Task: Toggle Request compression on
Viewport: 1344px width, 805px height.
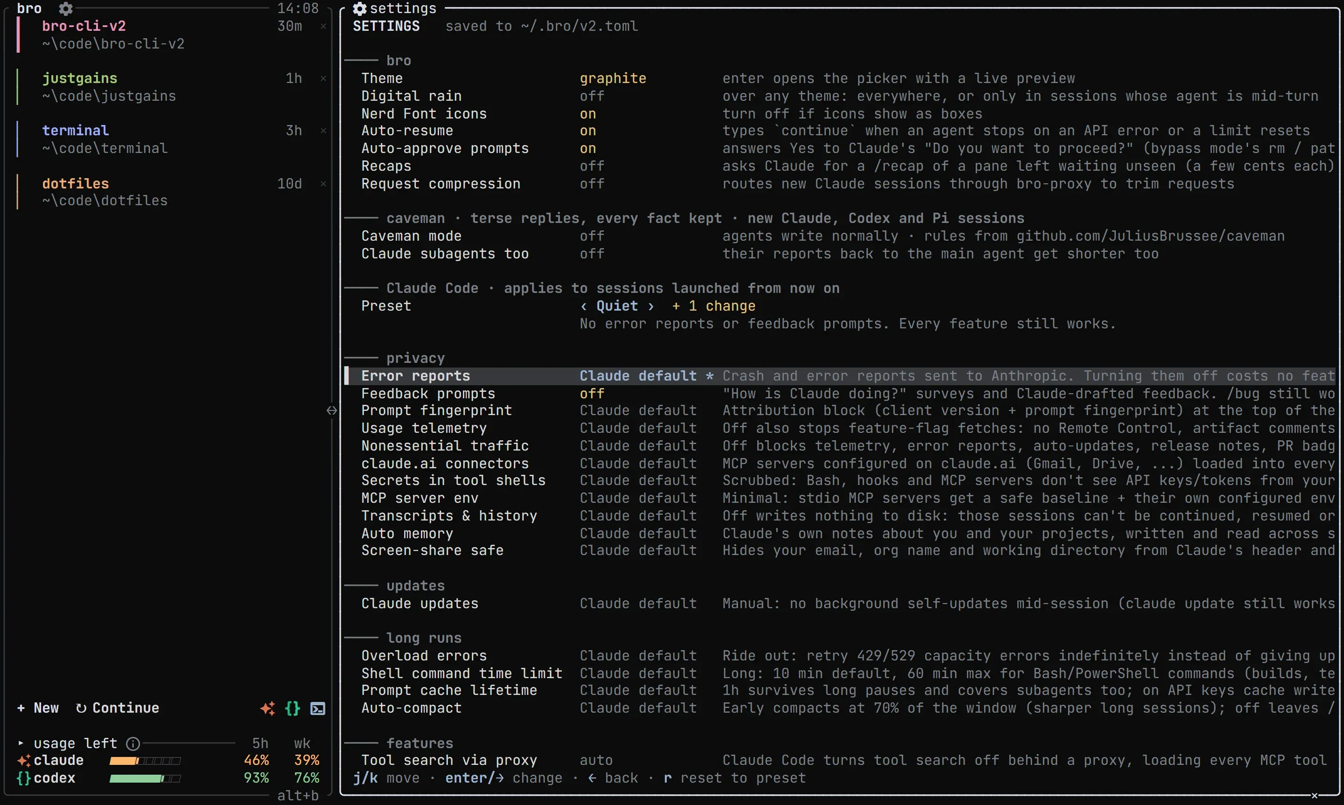Action: (x=591, y=184)
